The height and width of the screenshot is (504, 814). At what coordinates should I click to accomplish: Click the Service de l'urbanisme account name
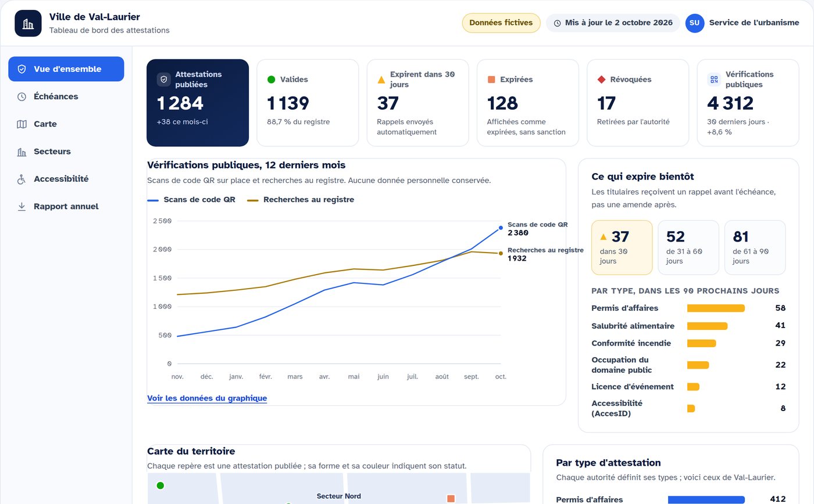(x=754, y=23)
